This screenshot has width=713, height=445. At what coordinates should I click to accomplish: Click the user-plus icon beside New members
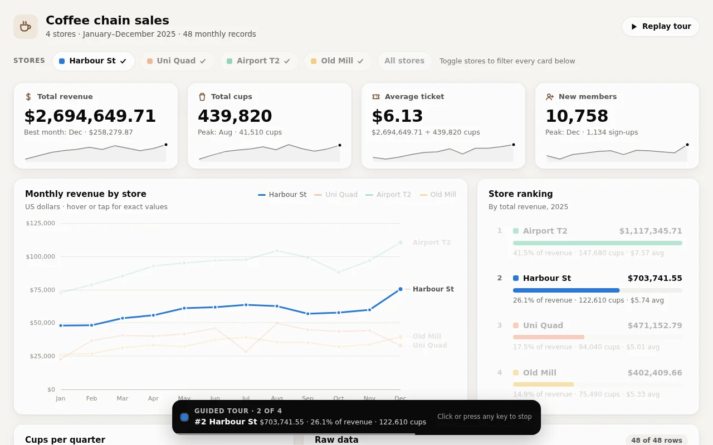(x=550, y=97)
